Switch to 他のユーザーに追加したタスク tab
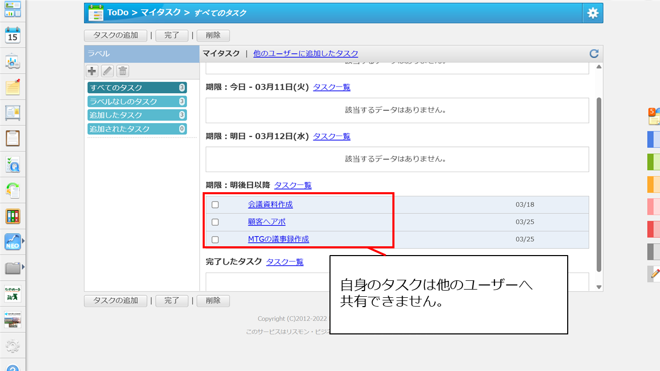The height and width of the screenshot is (371, 660). pyautogui.click(x=306, y=54)
